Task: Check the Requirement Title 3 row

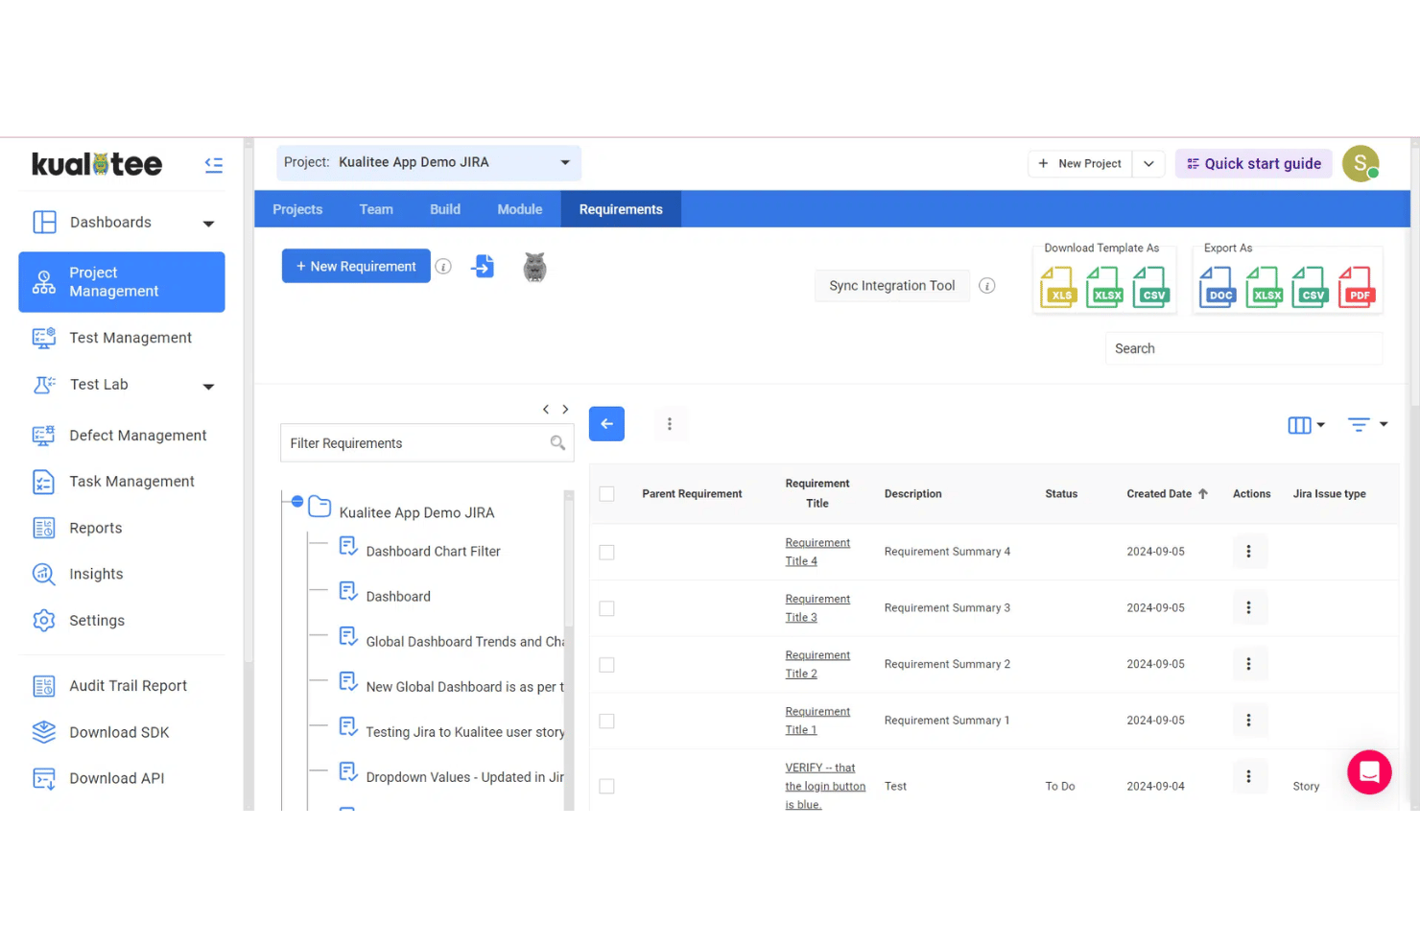Action: pos(606,609)
